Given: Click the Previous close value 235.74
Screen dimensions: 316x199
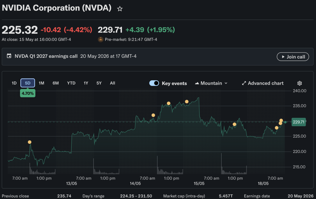Looking at the screenshot, I should coord(64,196).
